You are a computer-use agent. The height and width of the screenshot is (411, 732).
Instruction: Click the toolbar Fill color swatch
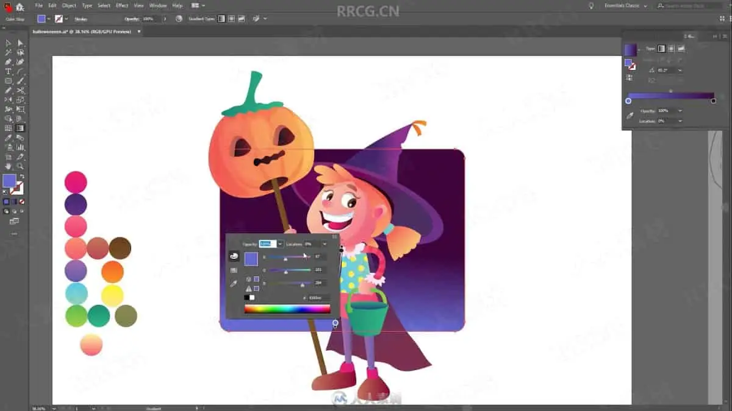(9, 181)
